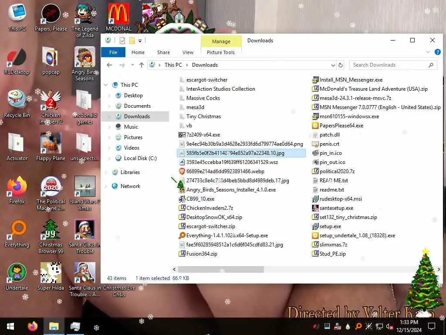446x335 pixels.
Task: Open the Activator desktop icon
Action: coord(17,147)
